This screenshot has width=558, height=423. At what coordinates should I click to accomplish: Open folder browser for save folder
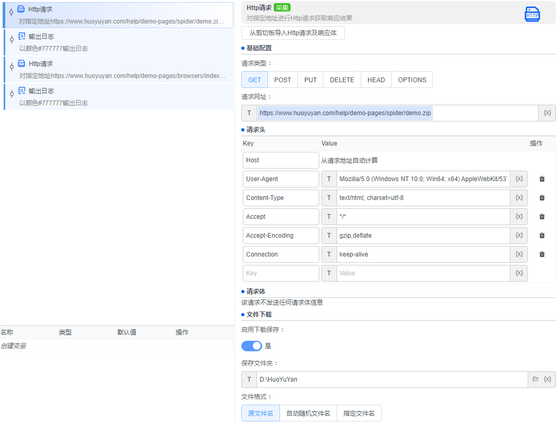tap(535, 379)
